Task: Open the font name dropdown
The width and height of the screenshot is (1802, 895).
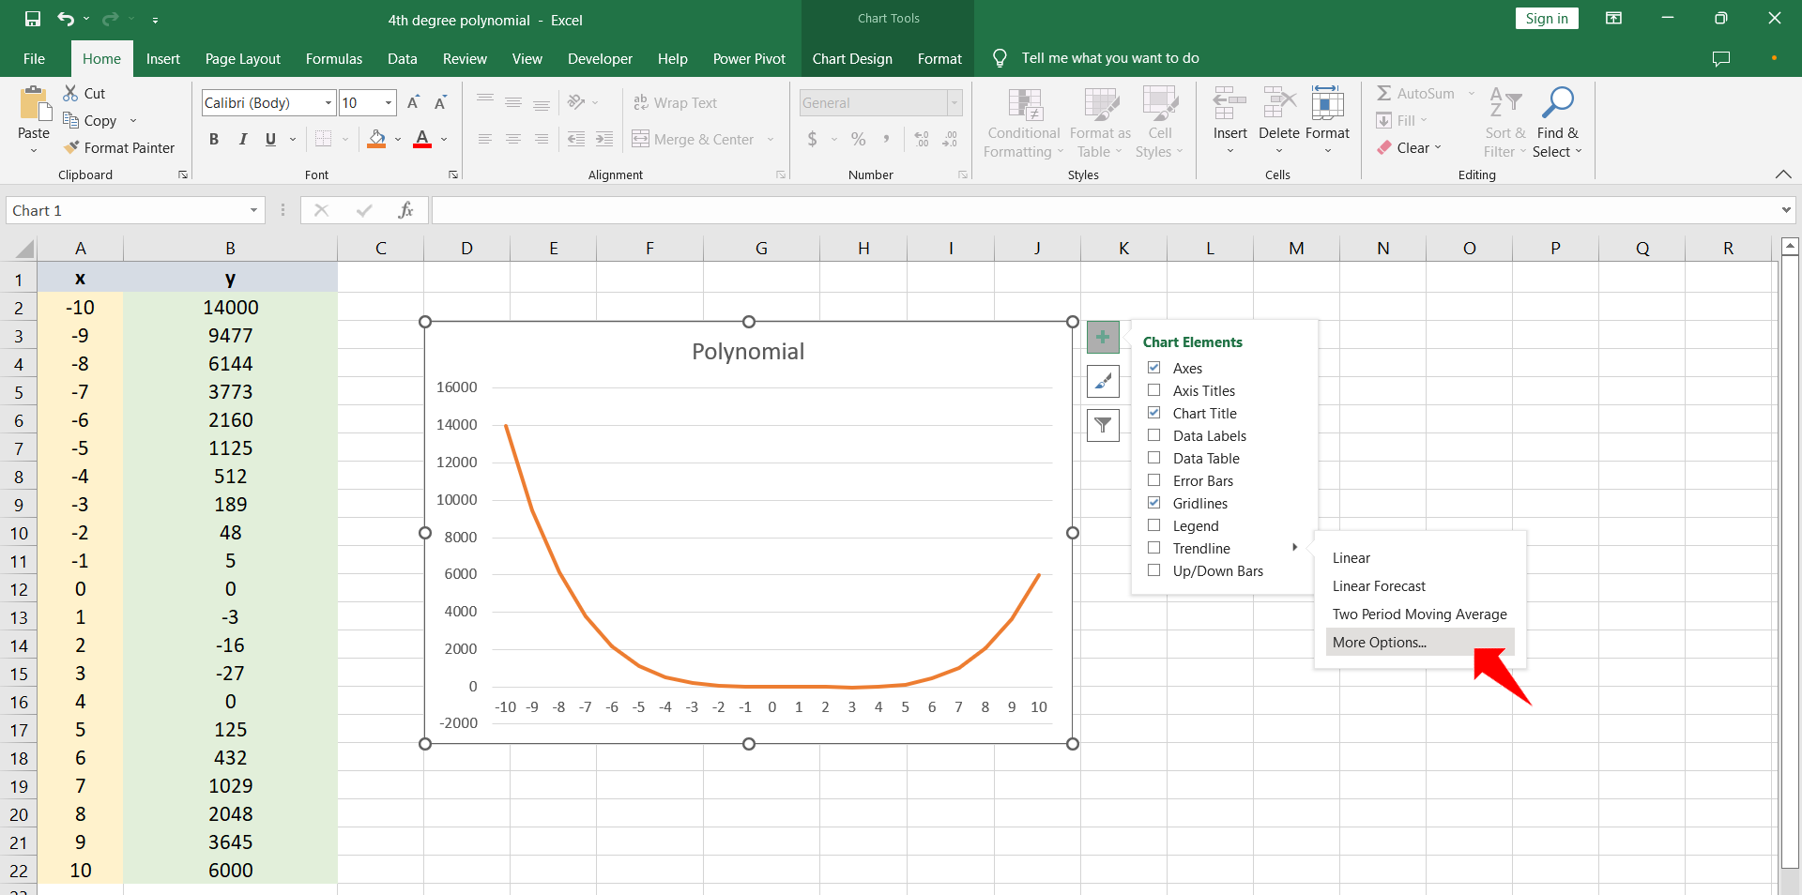Action: [x=328, y=103]
